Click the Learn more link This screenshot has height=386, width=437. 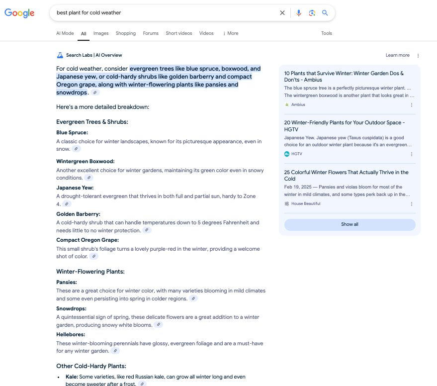[x=397, y=55]
